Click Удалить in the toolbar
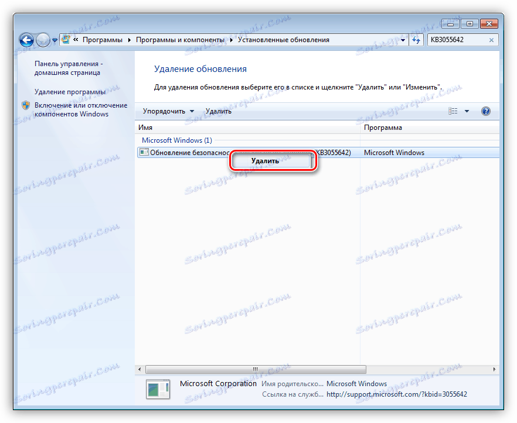The height and width of the screenshot is (423, 517). 218,111
